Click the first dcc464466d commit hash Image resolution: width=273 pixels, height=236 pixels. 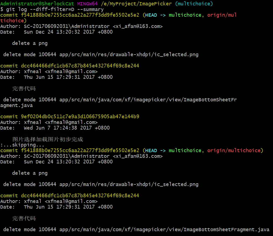80,66
